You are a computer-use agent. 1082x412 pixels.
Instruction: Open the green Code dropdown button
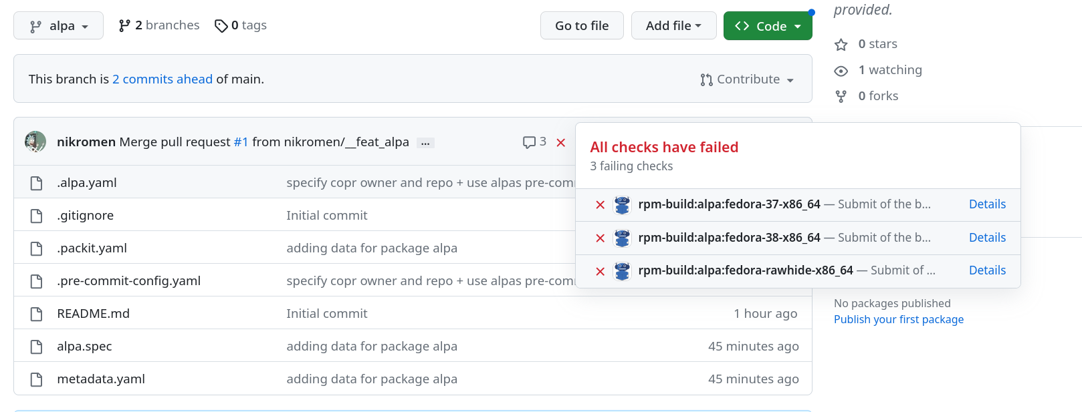point(768,25)
